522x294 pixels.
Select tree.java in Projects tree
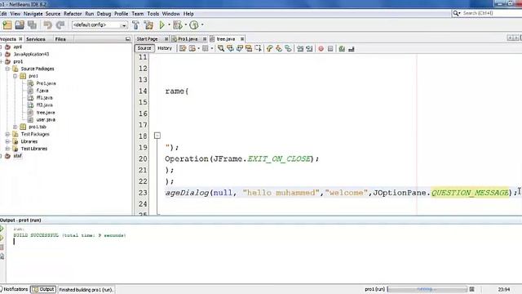coord(46,113)
